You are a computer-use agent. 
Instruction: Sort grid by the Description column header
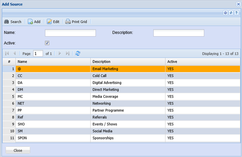(128, 62)
